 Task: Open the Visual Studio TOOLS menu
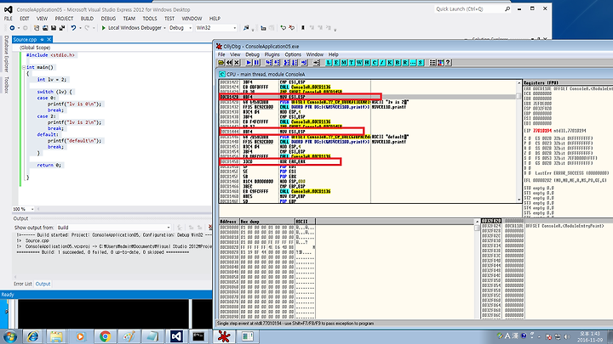[150, 19]
